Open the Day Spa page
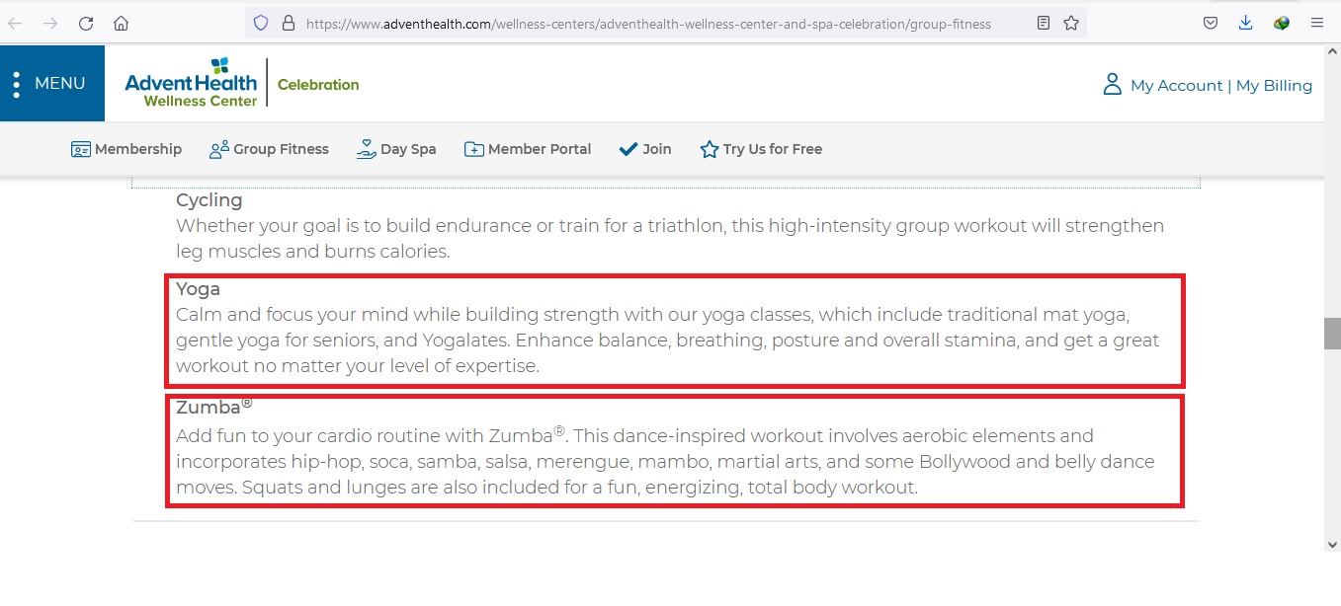The image size is (1341, 606). (396, 149)
